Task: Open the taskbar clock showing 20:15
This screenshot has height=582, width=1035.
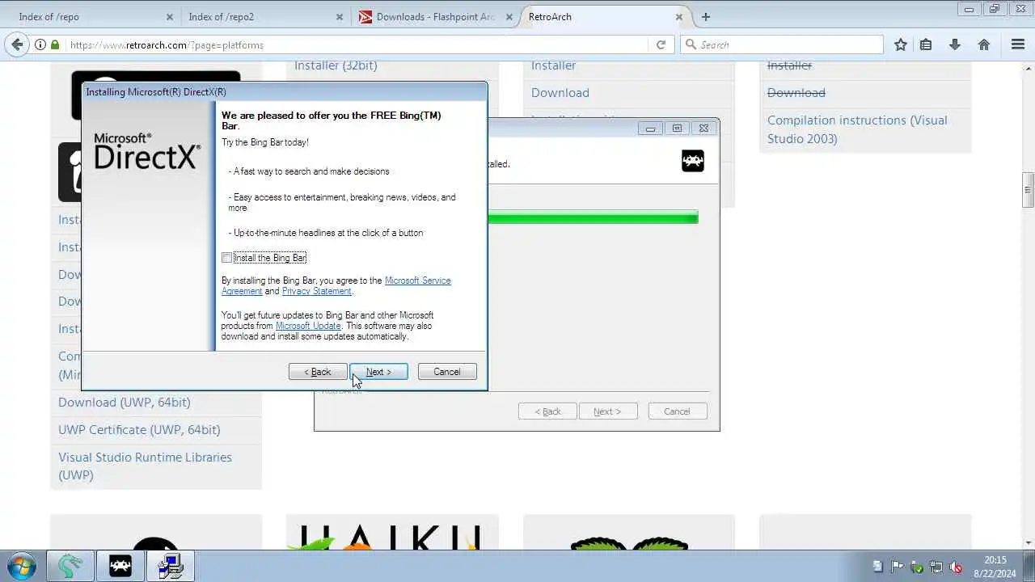Action: (x=995, y=566)
